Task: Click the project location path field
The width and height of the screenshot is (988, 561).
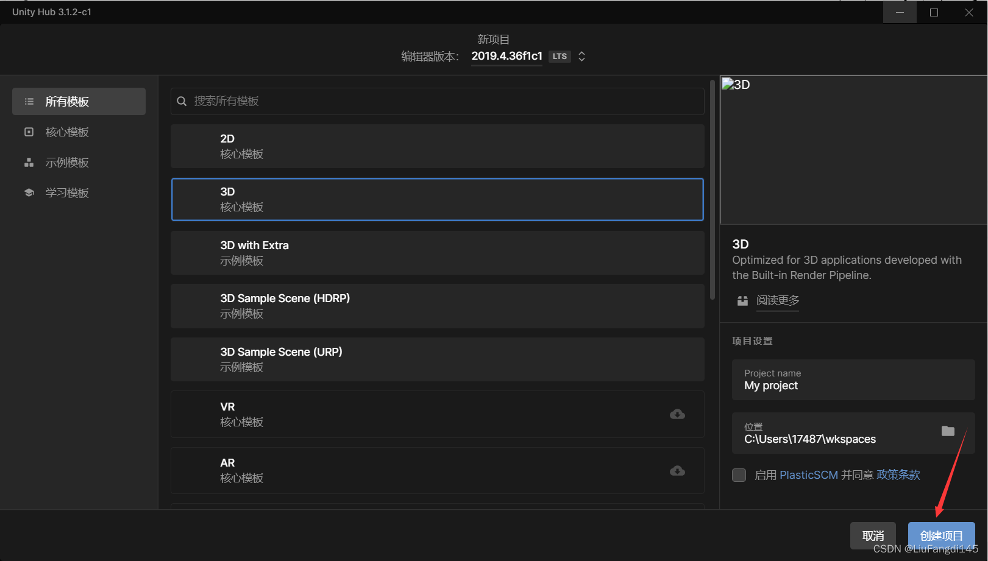Action: coord(853,433)
